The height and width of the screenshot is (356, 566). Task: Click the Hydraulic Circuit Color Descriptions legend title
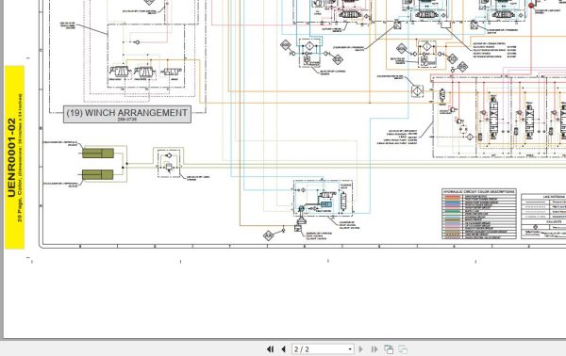click(x=479, y=191)
